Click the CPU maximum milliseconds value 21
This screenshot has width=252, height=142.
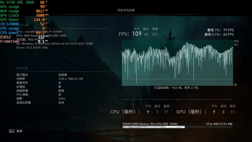[166, 112]
